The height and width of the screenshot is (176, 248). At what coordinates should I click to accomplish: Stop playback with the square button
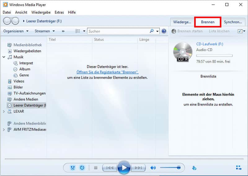[95, 168]
